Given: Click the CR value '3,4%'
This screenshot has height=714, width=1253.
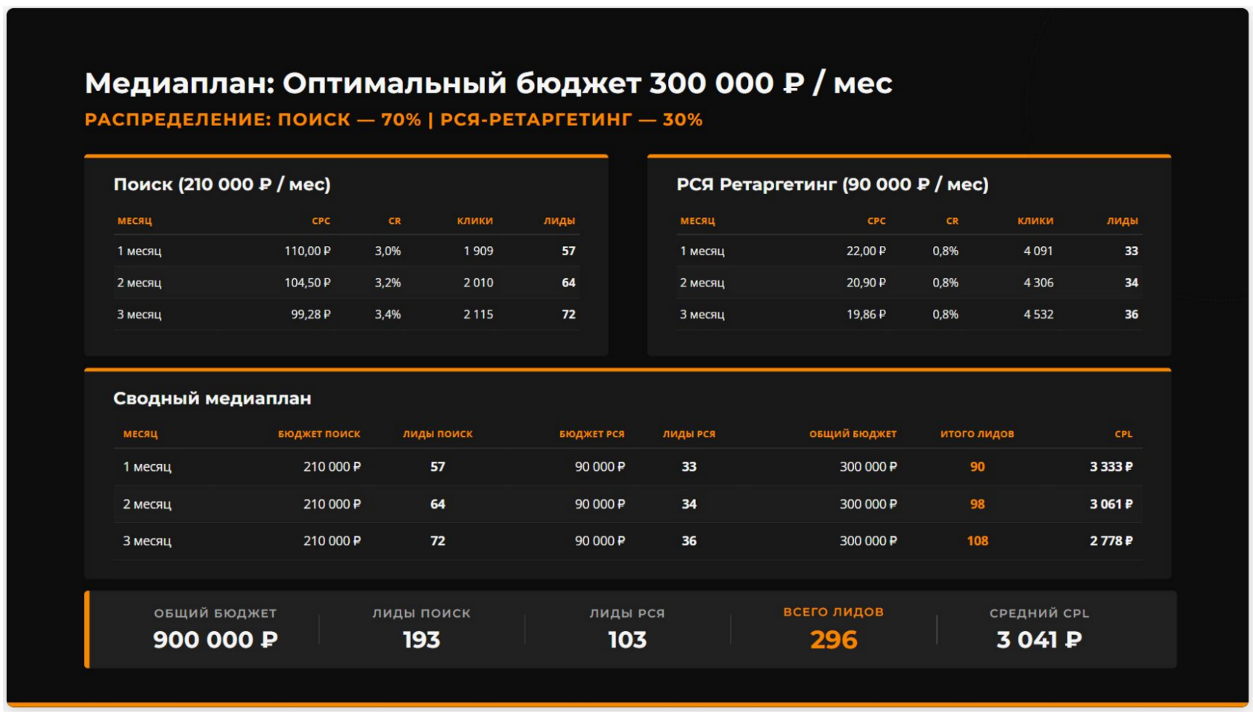Looking at the screenshot, I should 388,314.
